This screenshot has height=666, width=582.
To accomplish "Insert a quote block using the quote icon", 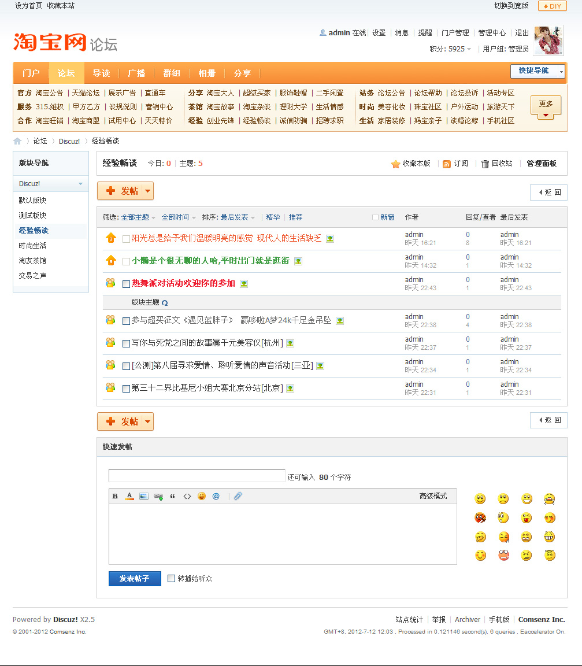I will (x=173, y=496).
